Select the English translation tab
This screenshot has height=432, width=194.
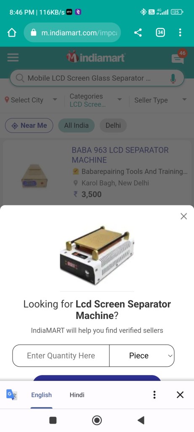(x=42, y=395)
